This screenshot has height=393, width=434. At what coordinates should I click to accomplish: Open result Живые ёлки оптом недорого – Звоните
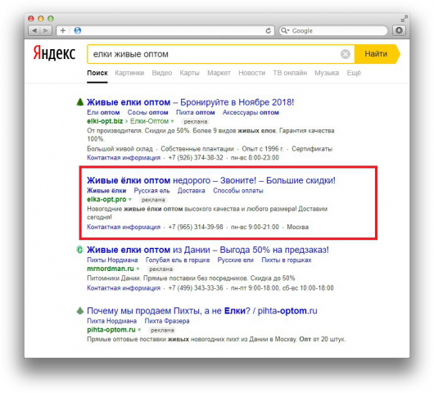[211, 180]
